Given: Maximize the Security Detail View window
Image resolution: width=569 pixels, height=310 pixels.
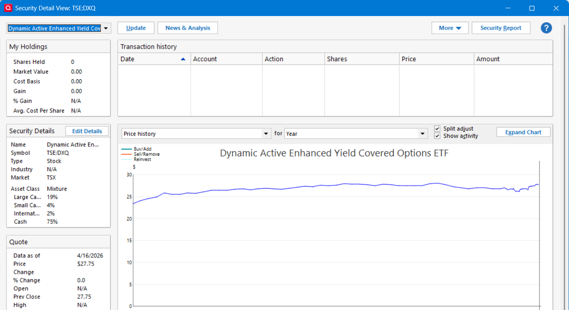Looking at the screenshot, I should 532,8.
